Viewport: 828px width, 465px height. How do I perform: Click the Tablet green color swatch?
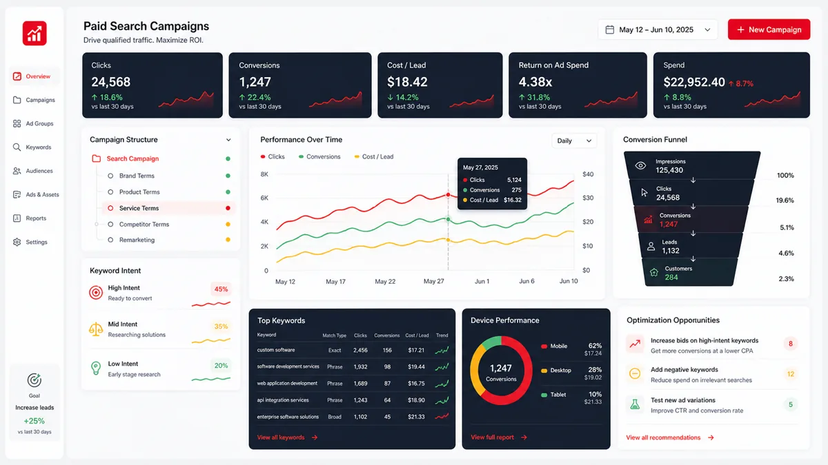pos(544,395)
